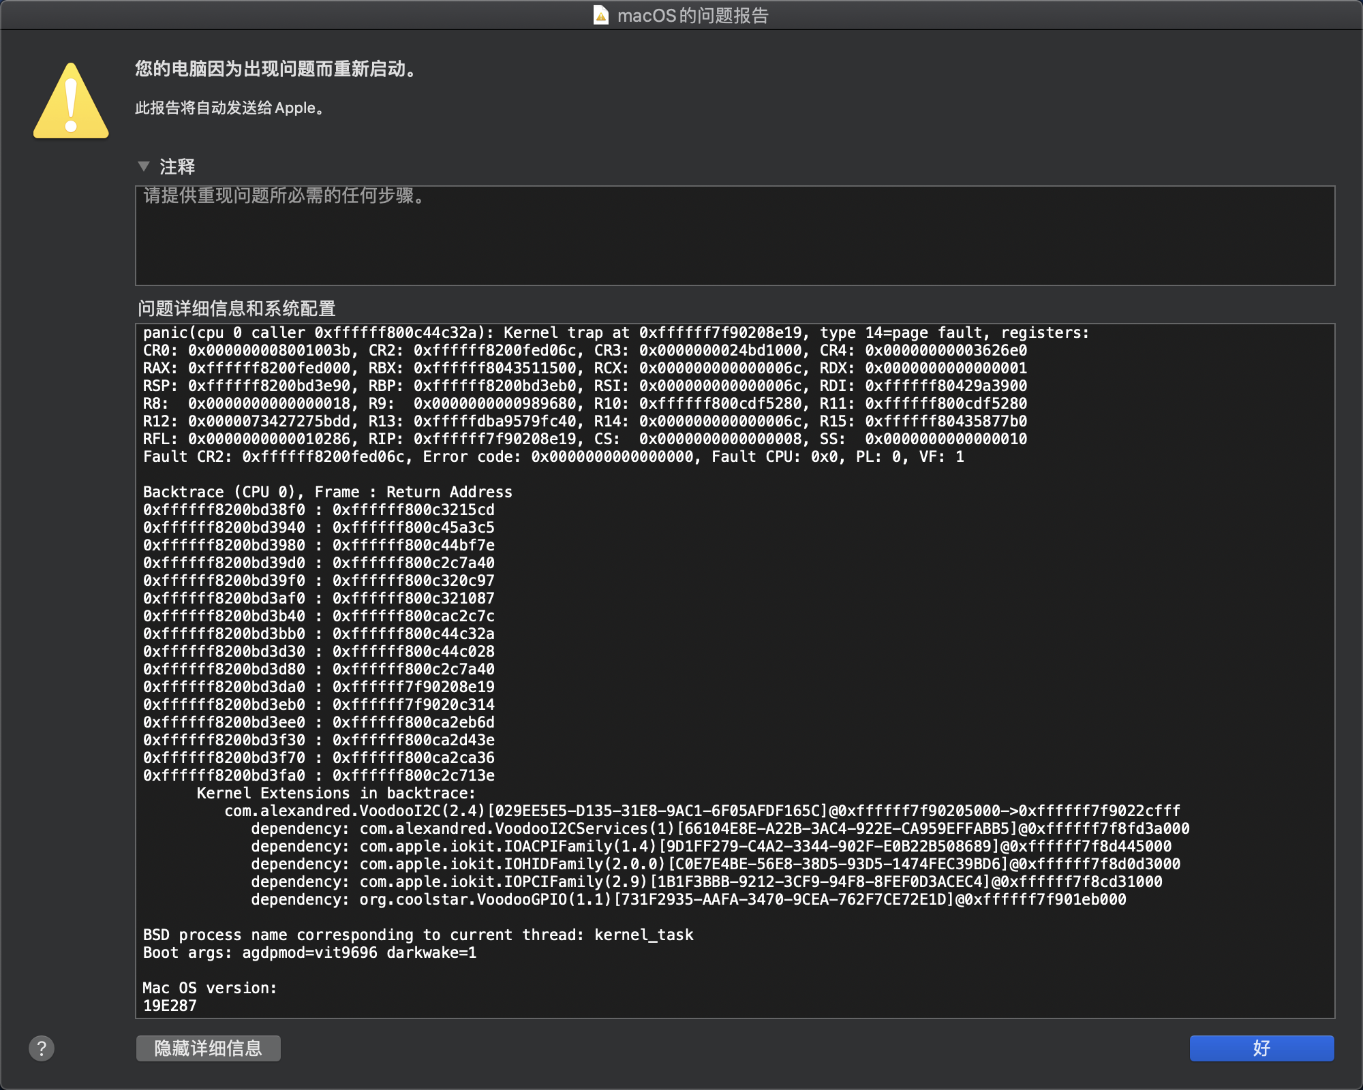Click the line starting with R12:
Screen dimensions: 1363x1090
[585, 421]
